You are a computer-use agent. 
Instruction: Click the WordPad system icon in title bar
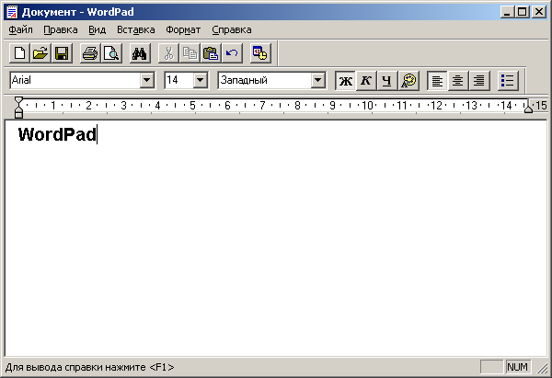pos(12,12)
